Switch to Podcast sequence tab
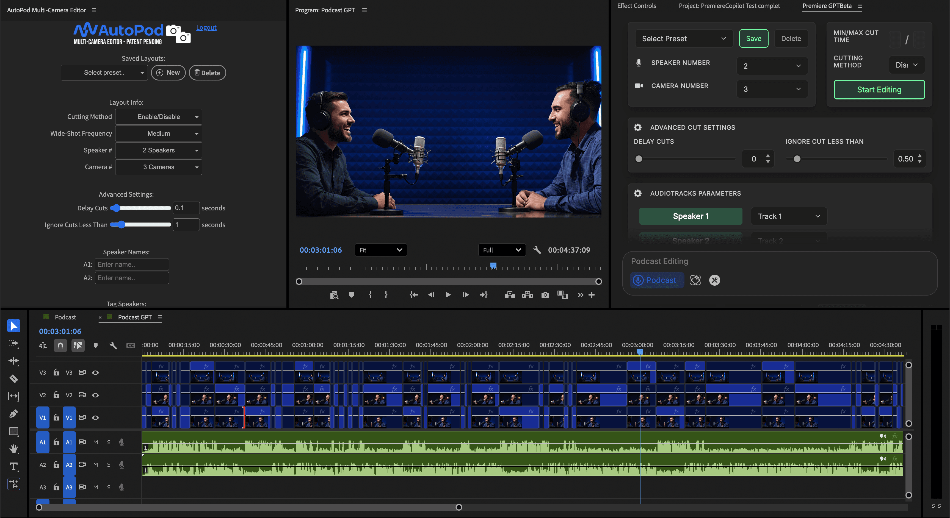950x518 pixels. click(65, 317)
